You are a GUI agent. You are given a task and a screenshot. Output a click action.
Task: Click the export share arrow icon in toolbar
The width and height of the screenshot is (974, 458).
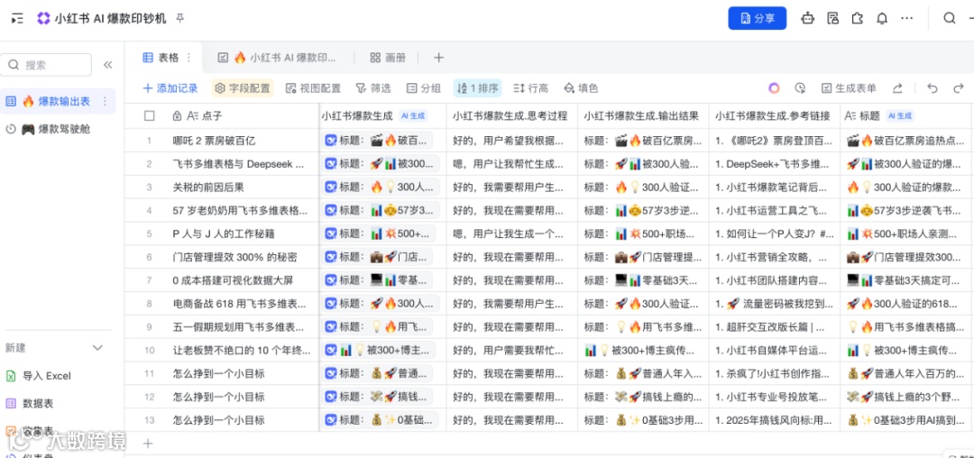coord(897,88)
